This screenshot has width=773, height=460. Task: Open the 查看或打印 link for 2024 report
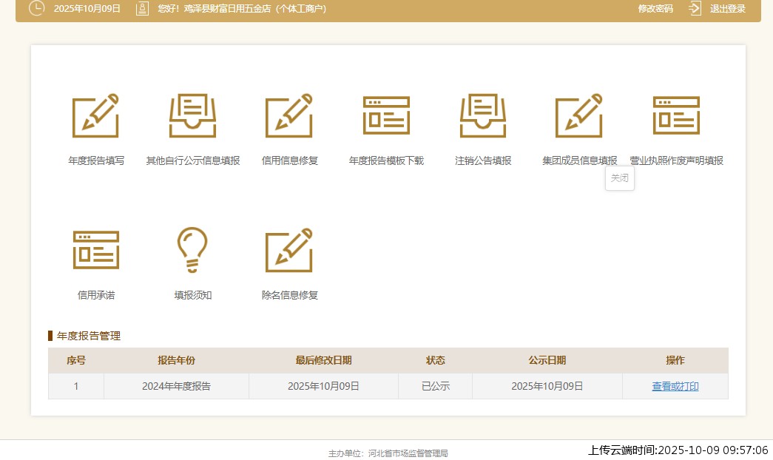(x=675, y=386)
